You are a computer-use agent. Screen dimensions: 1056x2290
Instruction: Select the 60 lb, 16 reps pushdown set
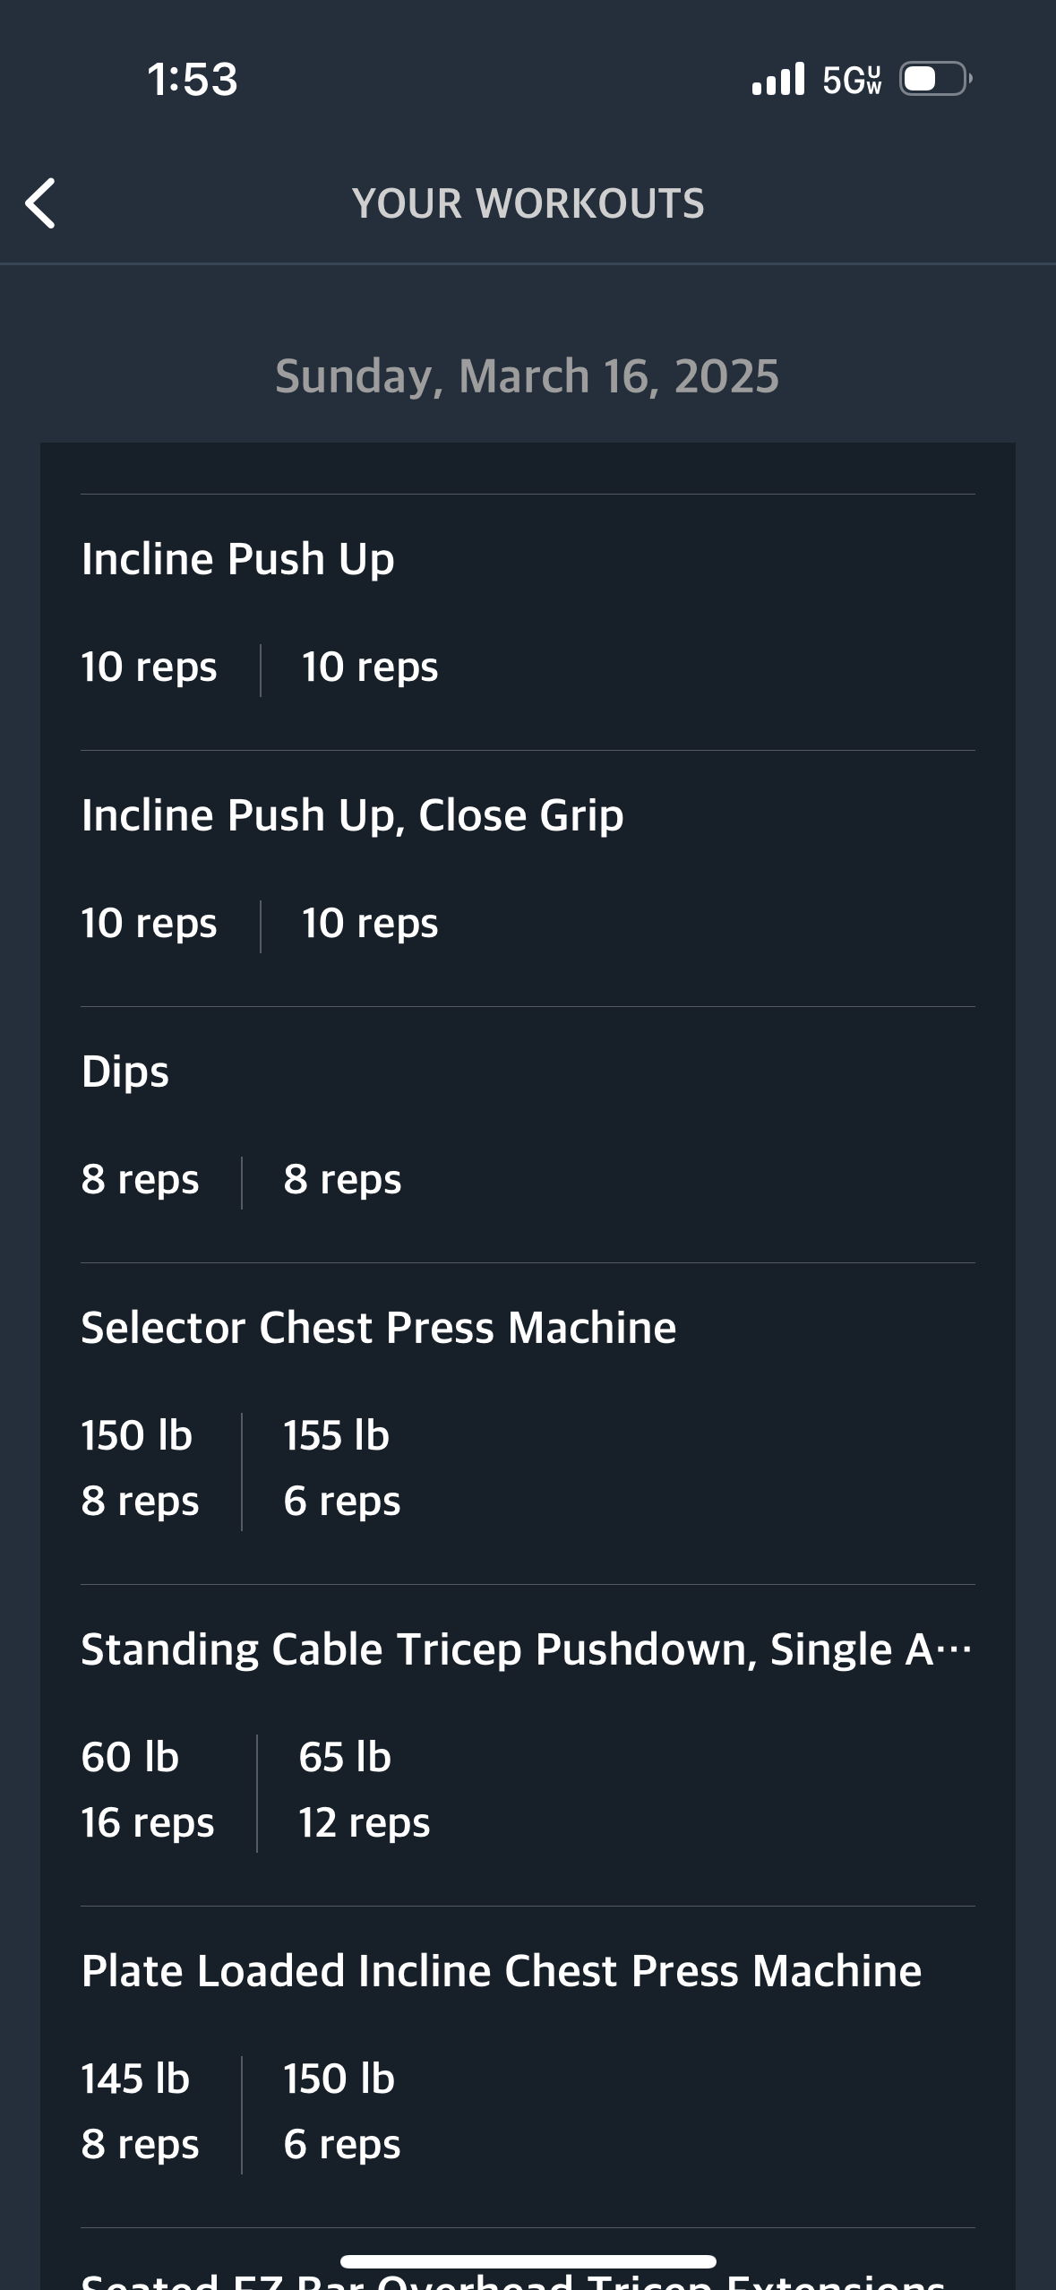click(x=148, y=1791)
